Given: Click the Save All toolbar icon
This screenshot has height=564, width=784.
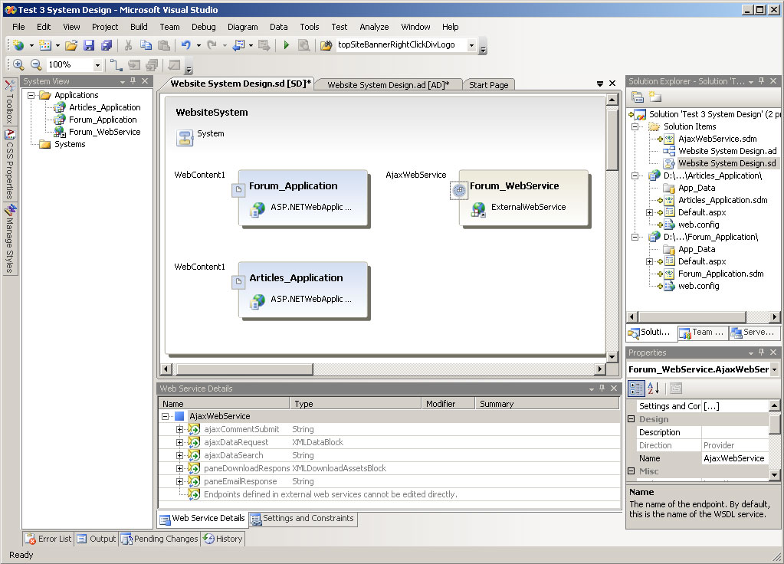Looking at the screenshot, I should click(106, 45).
